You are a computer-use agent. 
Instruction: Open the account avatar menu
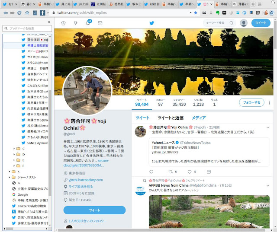point(244,23)
